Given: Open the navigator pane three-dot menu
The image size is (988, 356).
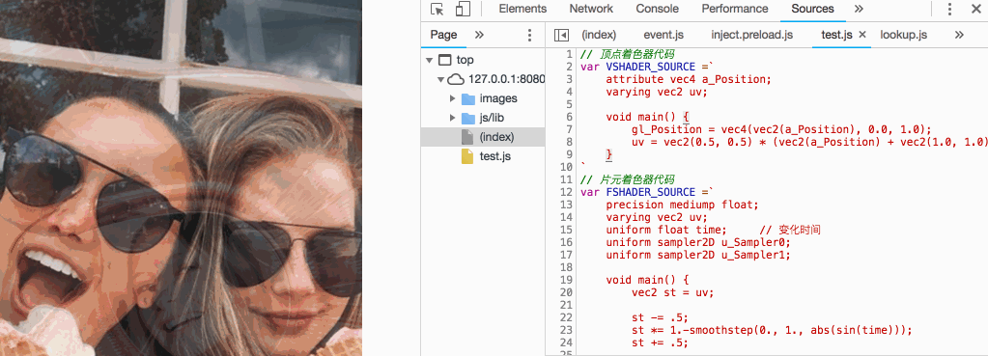Looking at the screenshot, I should [529, 35].
